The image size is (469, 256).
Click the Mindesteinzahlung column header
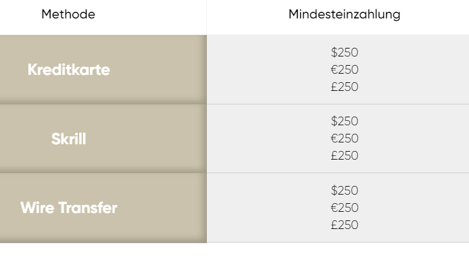pos(338,17)
